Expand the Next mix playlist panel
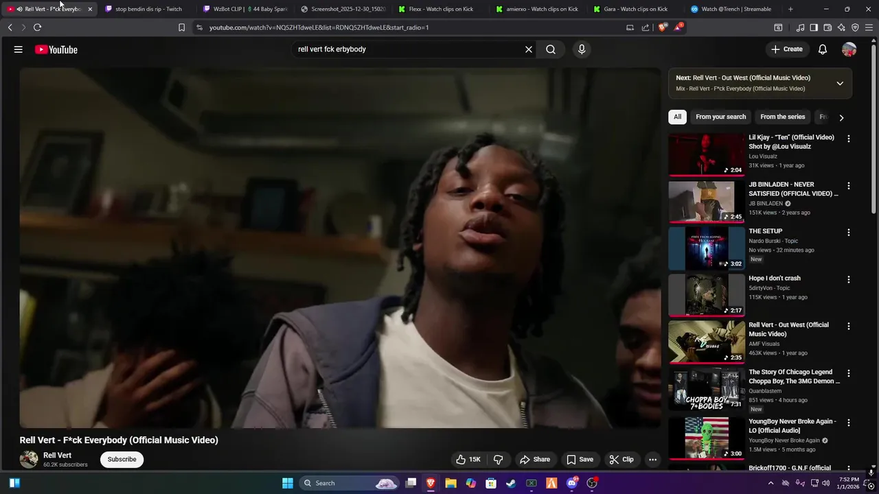879x494 pixels. pos(840,84)
